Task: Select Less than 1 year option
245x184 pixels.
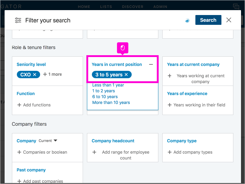Action: (x=108, y=85)
